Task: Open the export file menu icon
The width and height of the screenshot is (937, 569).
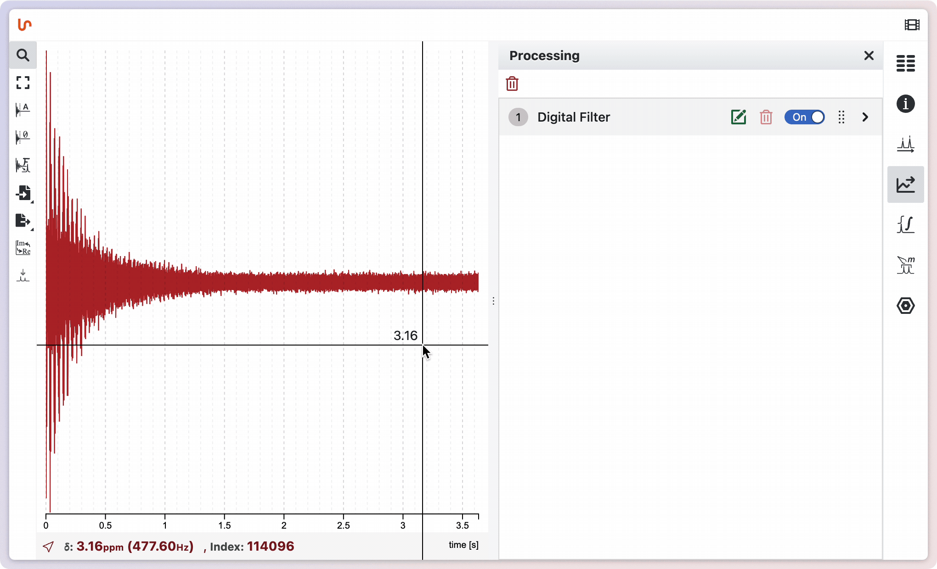Action: (23, 221)
